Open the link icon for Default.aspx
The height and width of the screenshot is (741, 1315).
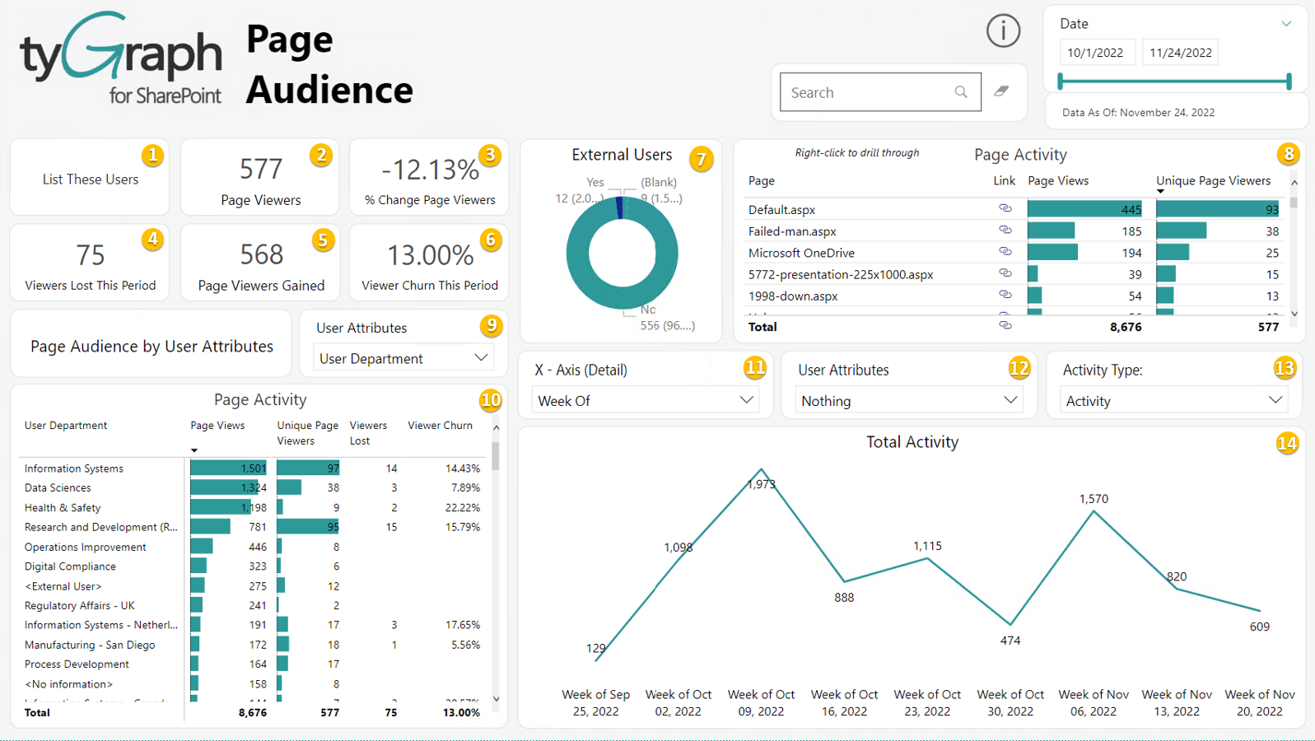pyautogui.click(x=1005, y=209)
